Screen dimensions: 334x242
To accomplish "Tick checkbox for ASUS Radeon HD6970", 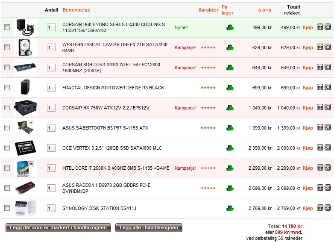I will pyautogui.click(x=7, y=188).
